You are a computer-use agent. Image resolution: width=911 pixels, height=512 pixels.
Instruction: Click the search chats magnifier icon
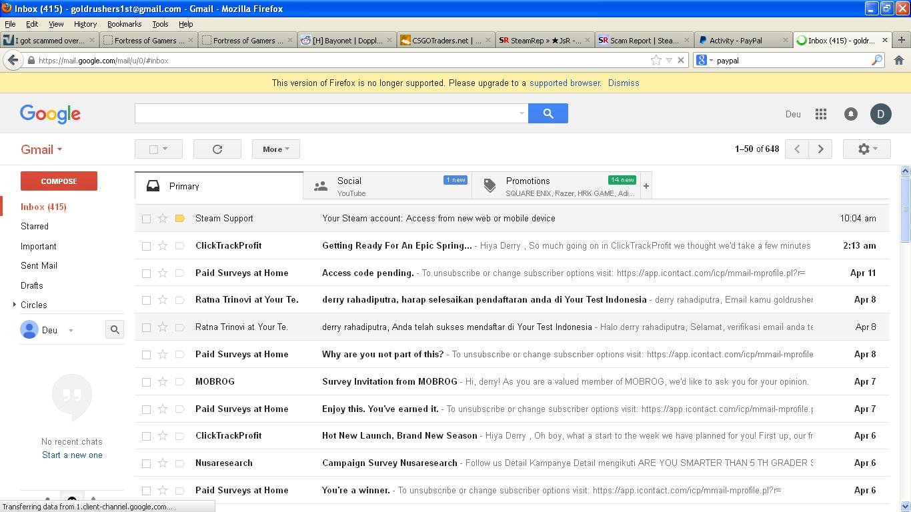click(x=115, y=329)
